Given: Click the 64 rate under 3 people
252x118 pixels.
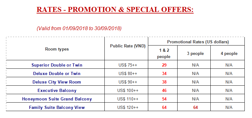Looking at the screenshot, I should (196, 107).
